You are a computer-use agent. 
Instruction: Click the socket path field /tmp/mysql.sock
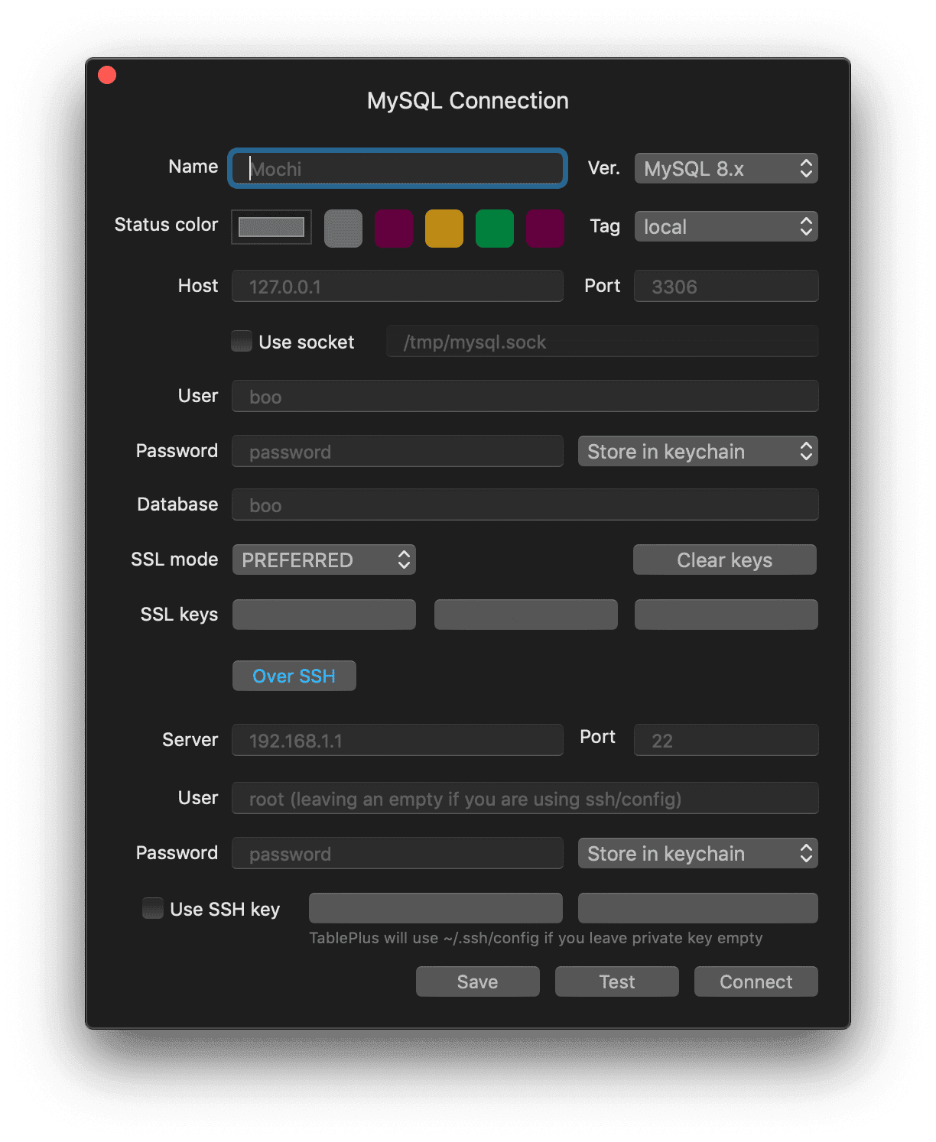pos(603,341)
